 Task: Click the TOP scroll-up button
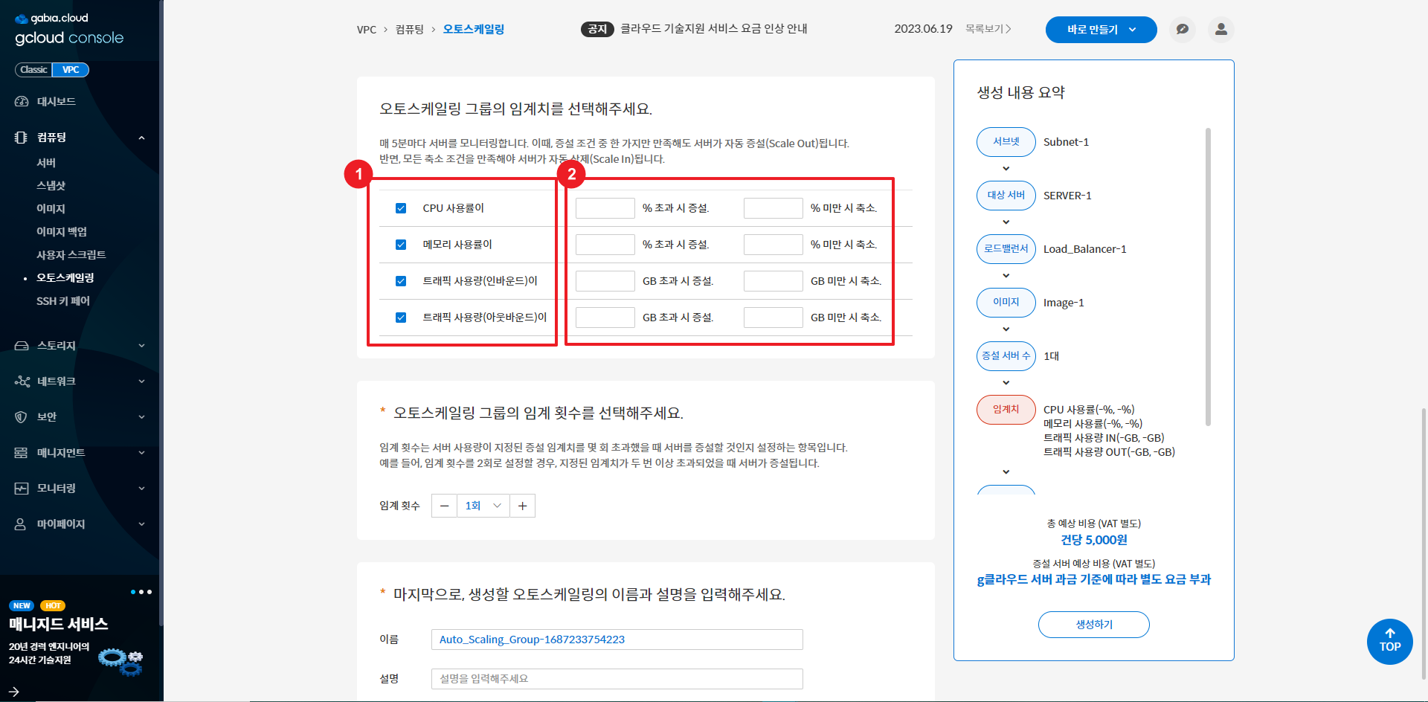[1389, 641]
